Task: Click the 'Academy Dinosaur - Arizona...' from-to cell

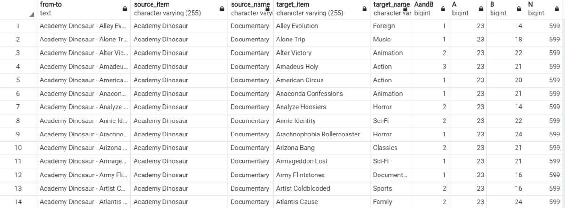Action: click(84, 148)
